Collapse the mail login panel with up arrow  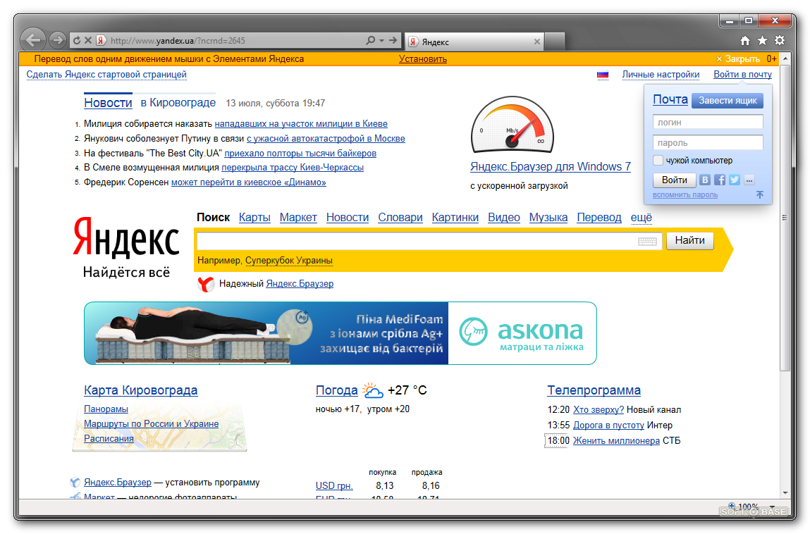(x=760, y=194)
